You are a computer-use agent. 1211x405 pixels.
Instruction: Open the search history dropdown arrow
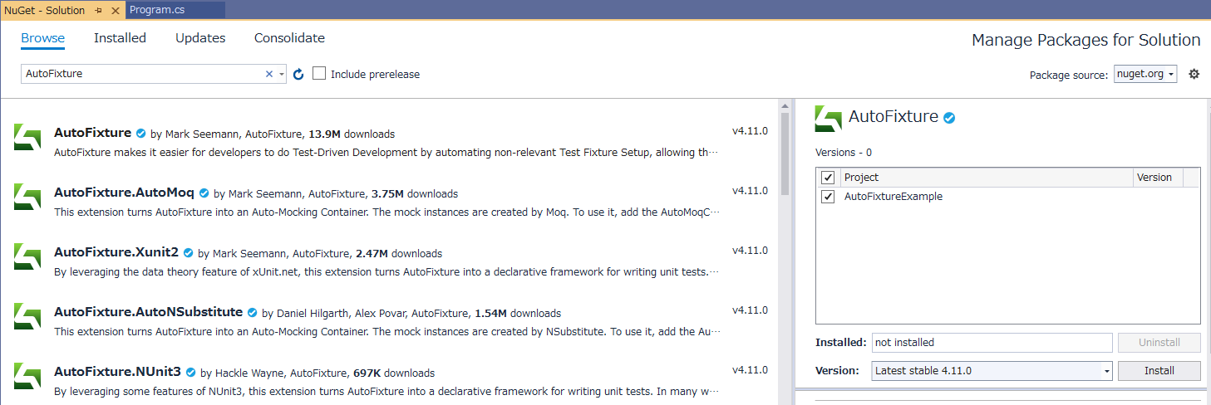point(282,74)
